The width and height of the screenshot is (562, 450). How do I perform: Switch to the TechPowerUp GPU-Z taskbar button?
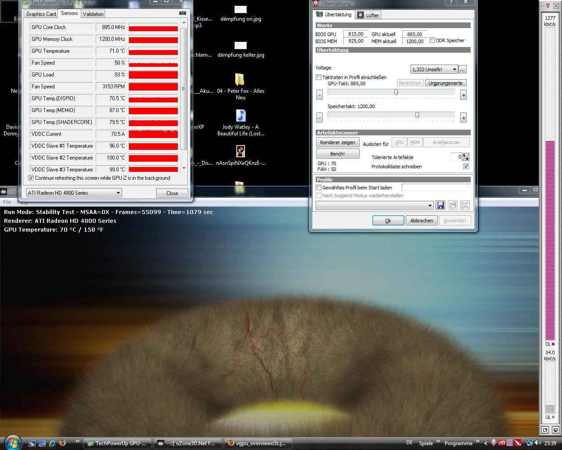[118, 443]
